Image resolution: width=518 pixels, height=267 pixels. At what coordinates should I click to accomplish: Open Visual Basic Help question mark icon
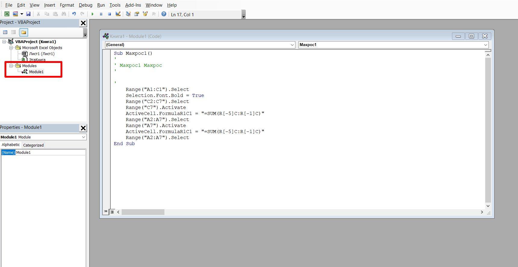pos(164,14)
